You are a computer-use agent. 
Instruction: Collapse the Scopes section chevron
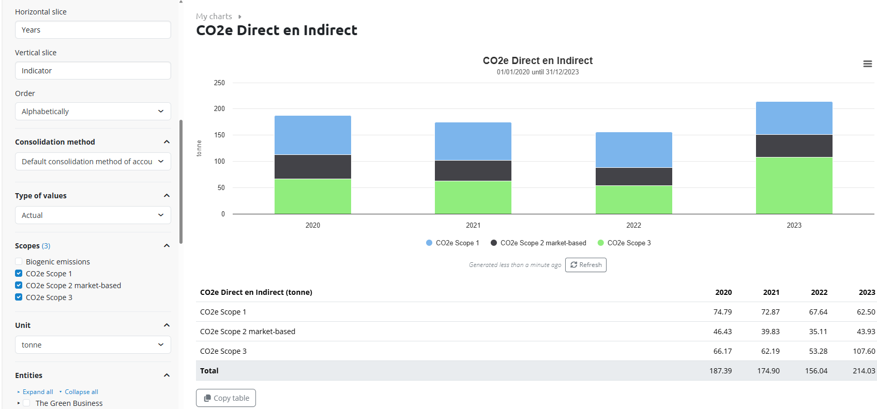[167, 246]
